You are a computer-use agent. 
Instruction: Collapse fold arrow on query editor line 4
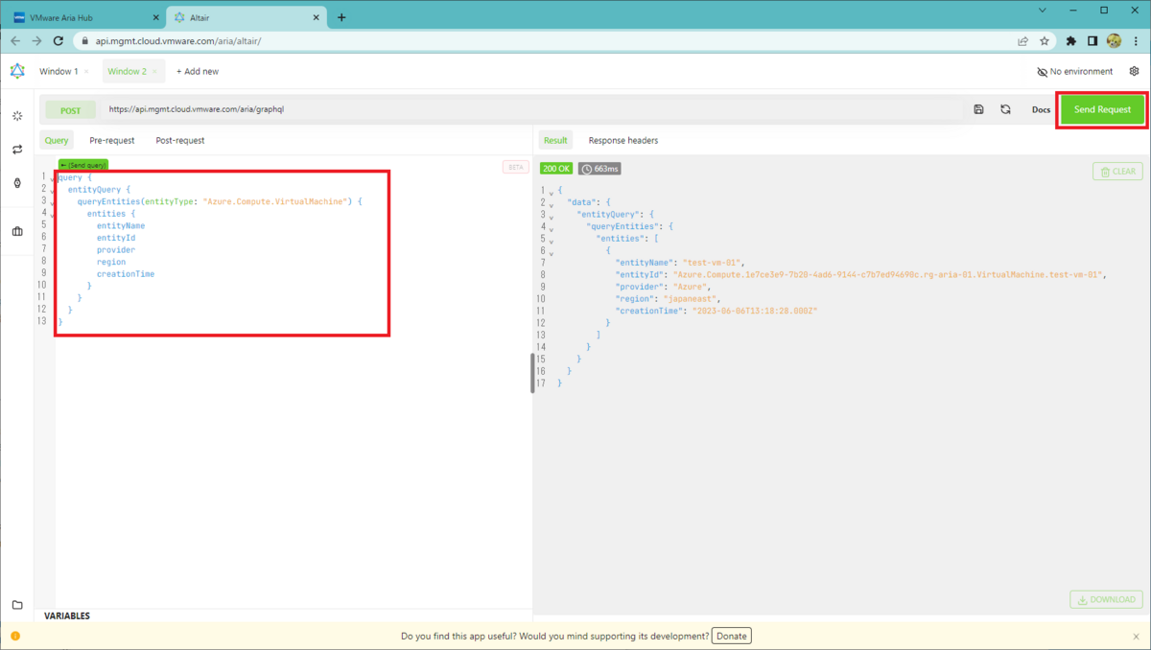pyautogui.click(x=52, y=214)
